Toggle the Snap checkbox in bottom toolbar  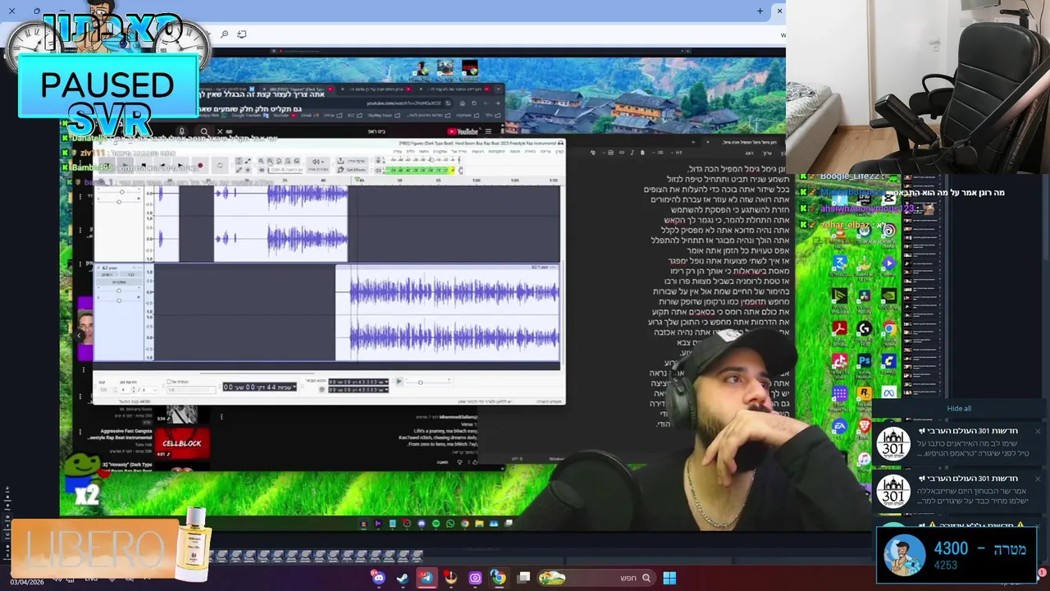pyautogui.click(x=169, y=382)
